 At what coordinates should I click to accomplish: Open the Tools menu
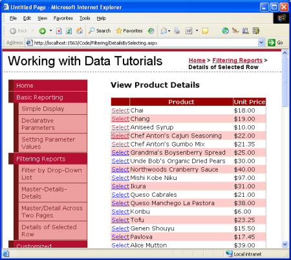(85, 18)
